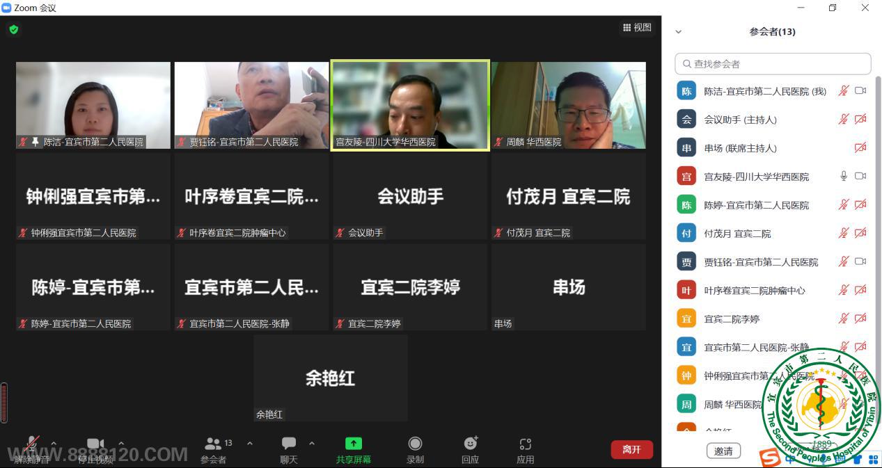Collapse participants panel using top-left chevron
This screenshot has width=882, height=468.
coord(679,32)
